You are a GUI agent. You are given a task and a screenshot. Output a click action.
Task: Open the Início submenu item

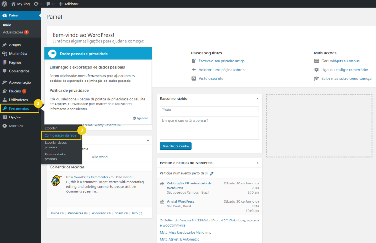pos(7,25)
